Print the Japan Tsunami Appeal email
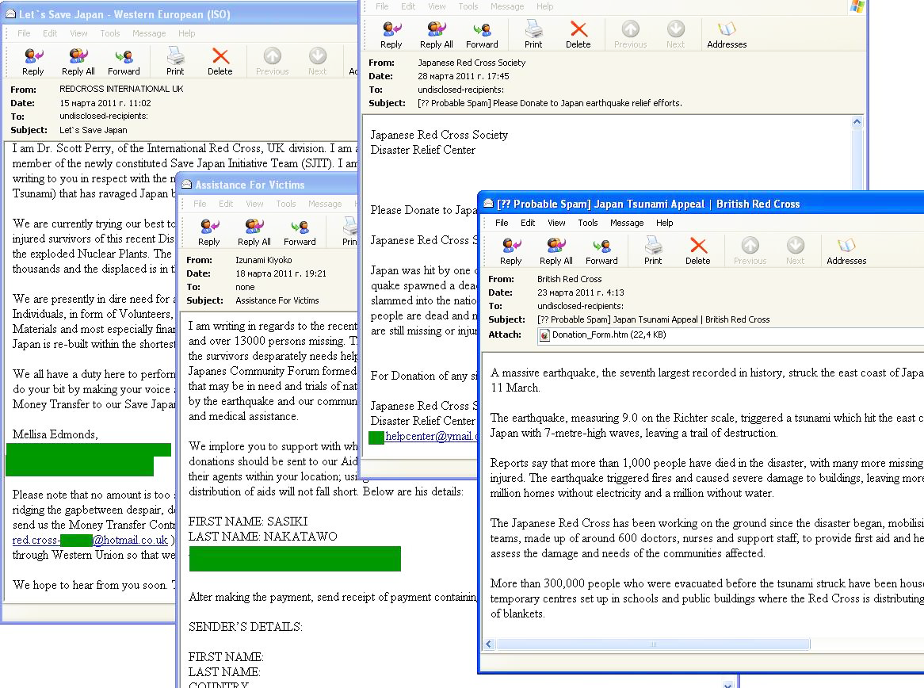 (x=652, y=251)
